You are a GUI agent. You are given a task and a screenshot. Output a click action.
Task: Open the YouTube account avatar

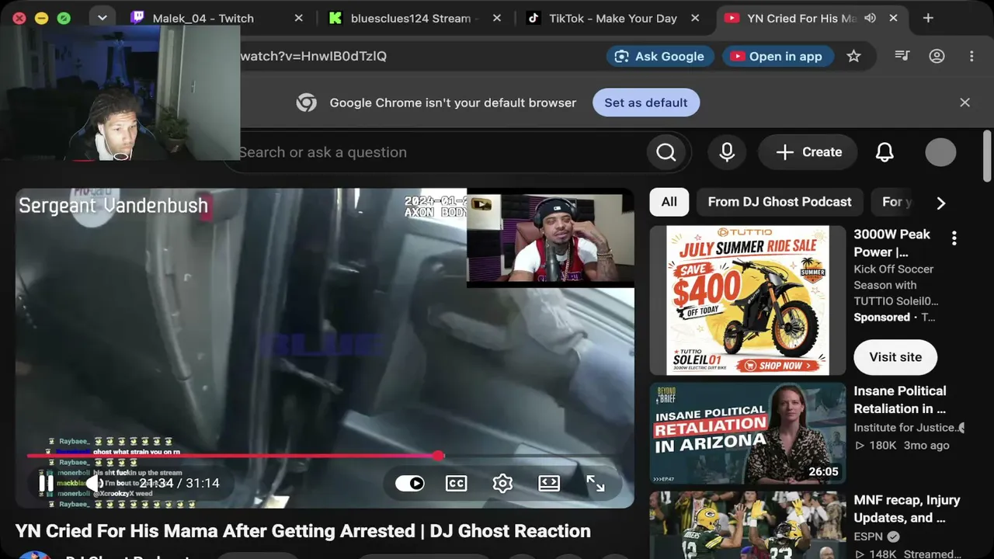(940, 152)
